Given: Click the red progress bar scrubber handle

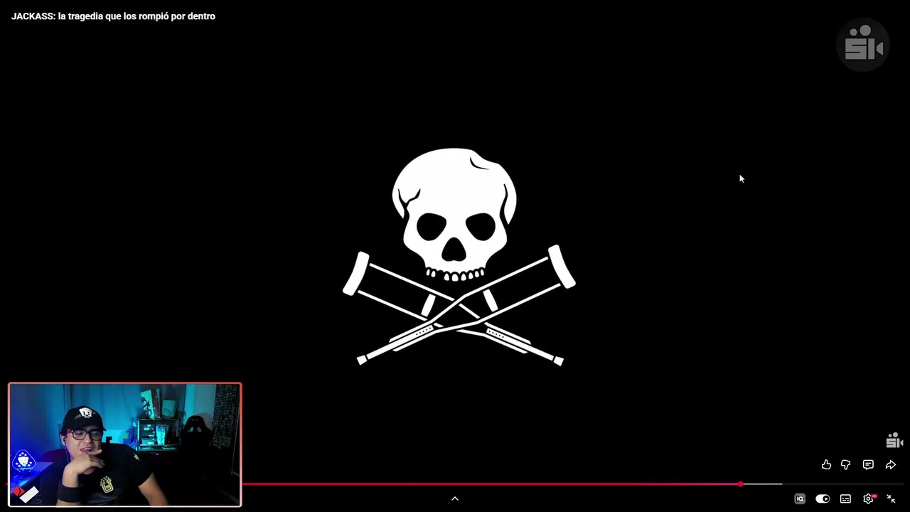Looking at the screenshot, I should [740, 484].
